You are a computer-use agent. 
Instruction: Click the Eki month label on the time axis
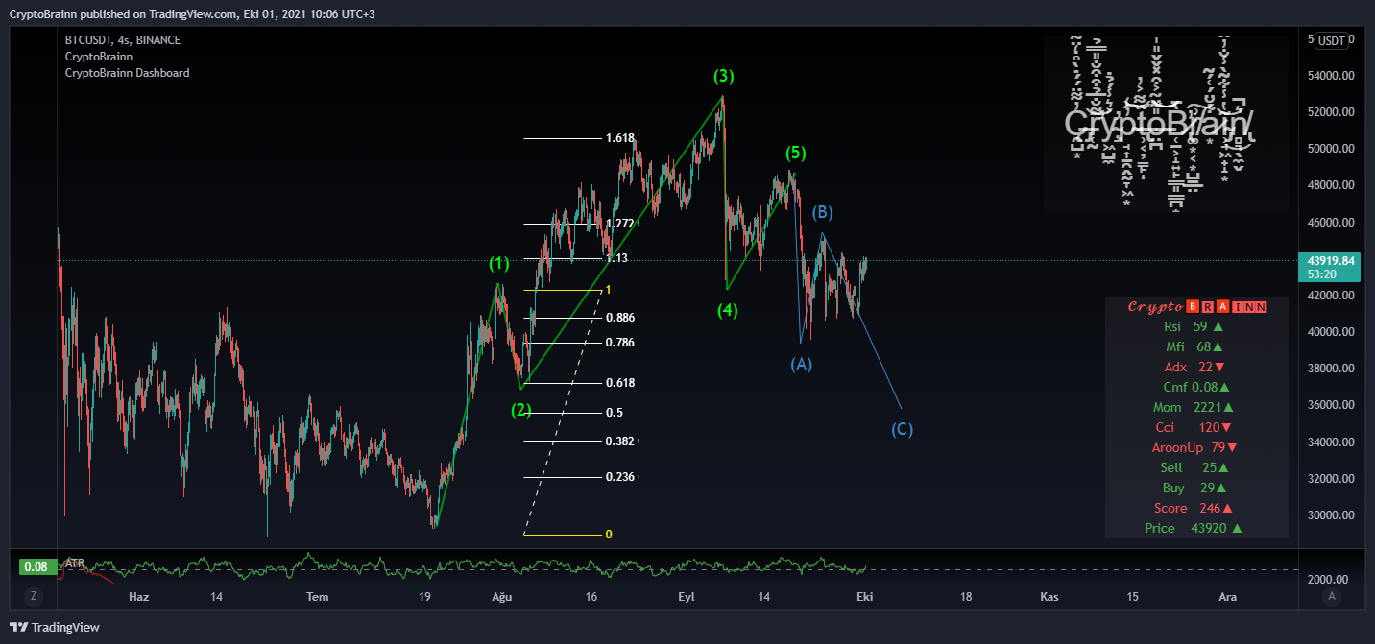tap(864, 597)
